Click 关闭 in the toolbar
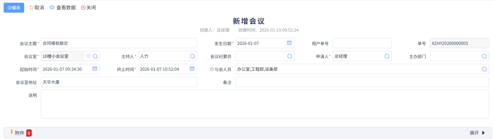Image resolution: width=494 pixels, height=139 pixels. click(89, 8)
